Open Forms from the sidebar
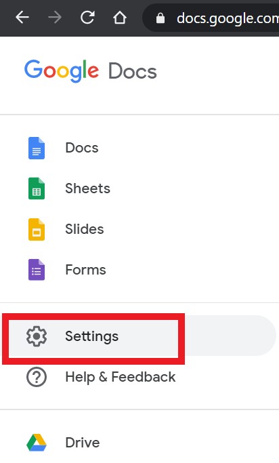Image resolution: width=279 pixels, height=463 pixels. tap(85, 270)
